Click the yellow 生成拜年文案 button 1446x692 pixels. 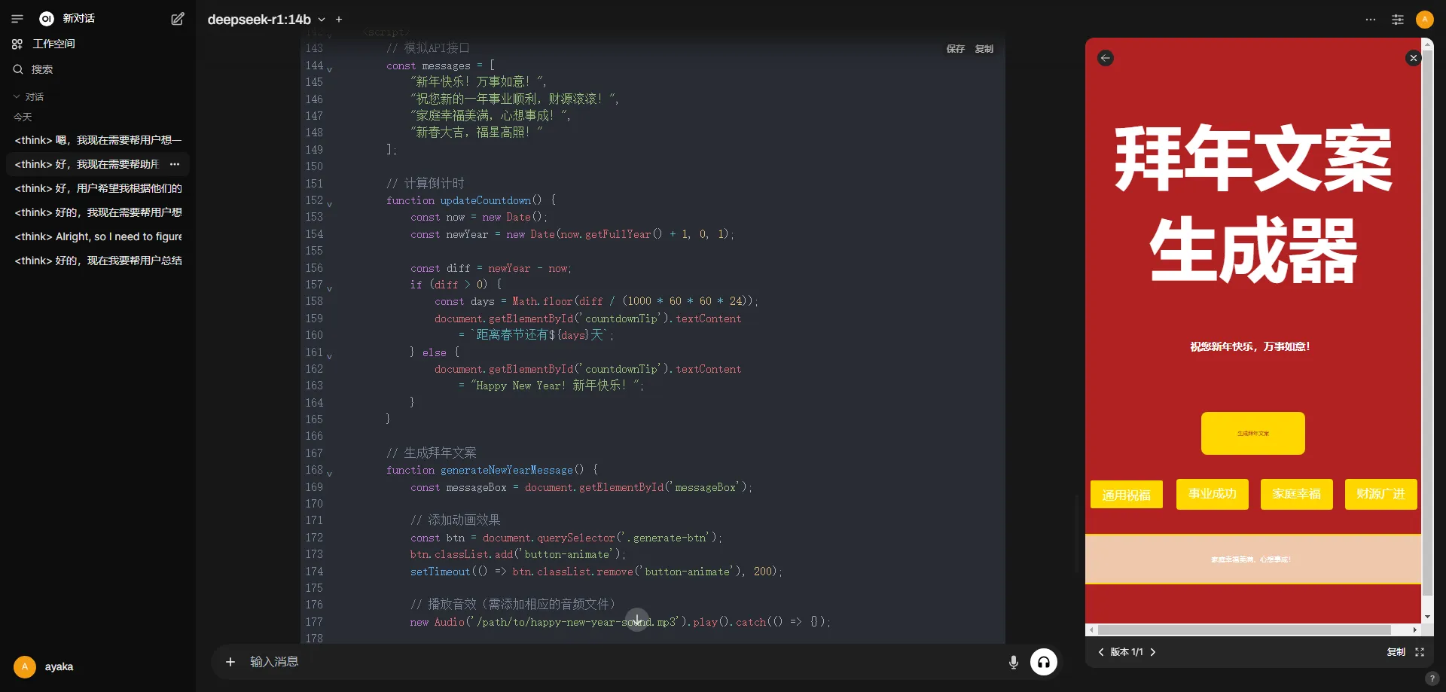pyautogui.click(x=1252, y=433)
